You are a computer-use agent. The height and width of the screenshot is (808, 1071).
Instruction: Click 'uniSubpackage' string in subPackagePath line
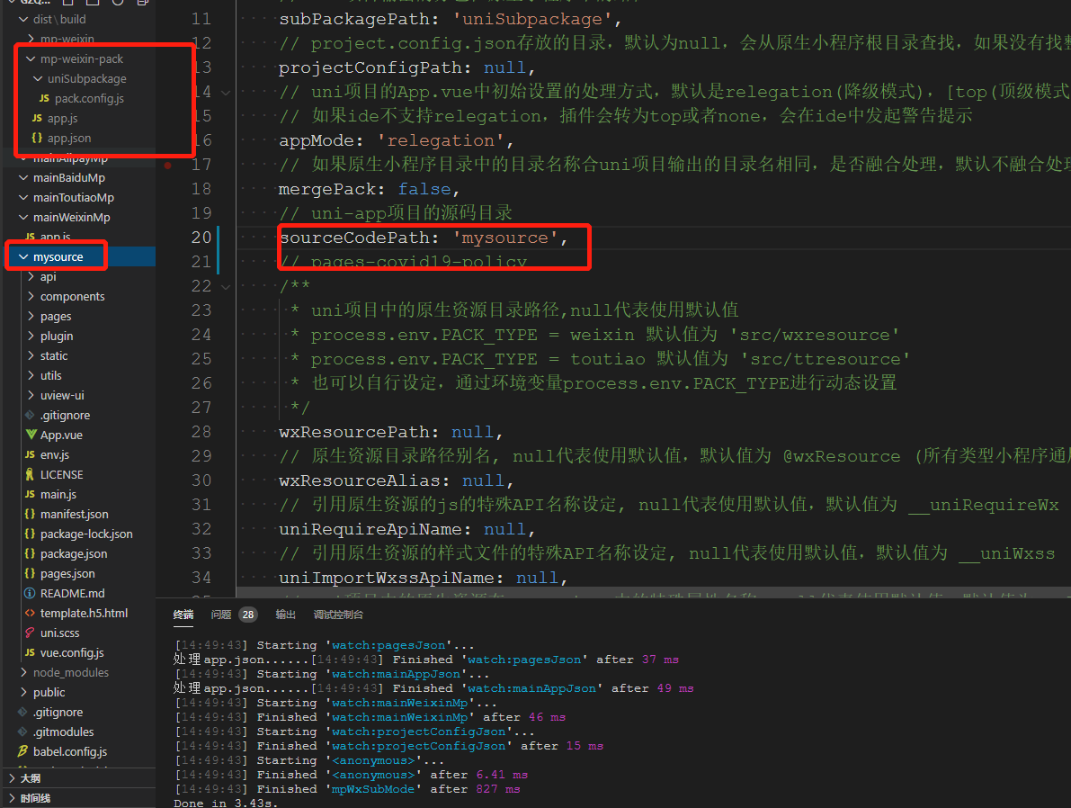pyautogui.click(x=532, y=19)
